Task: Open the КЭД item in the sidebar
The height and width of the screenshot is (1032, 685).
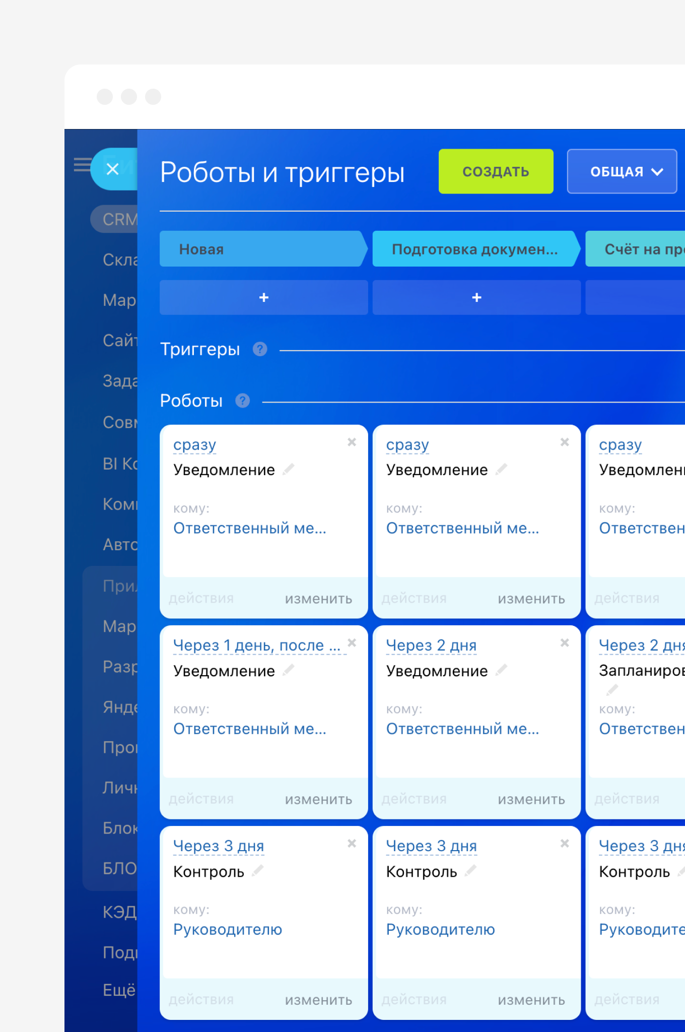Action: click(119, 912)
